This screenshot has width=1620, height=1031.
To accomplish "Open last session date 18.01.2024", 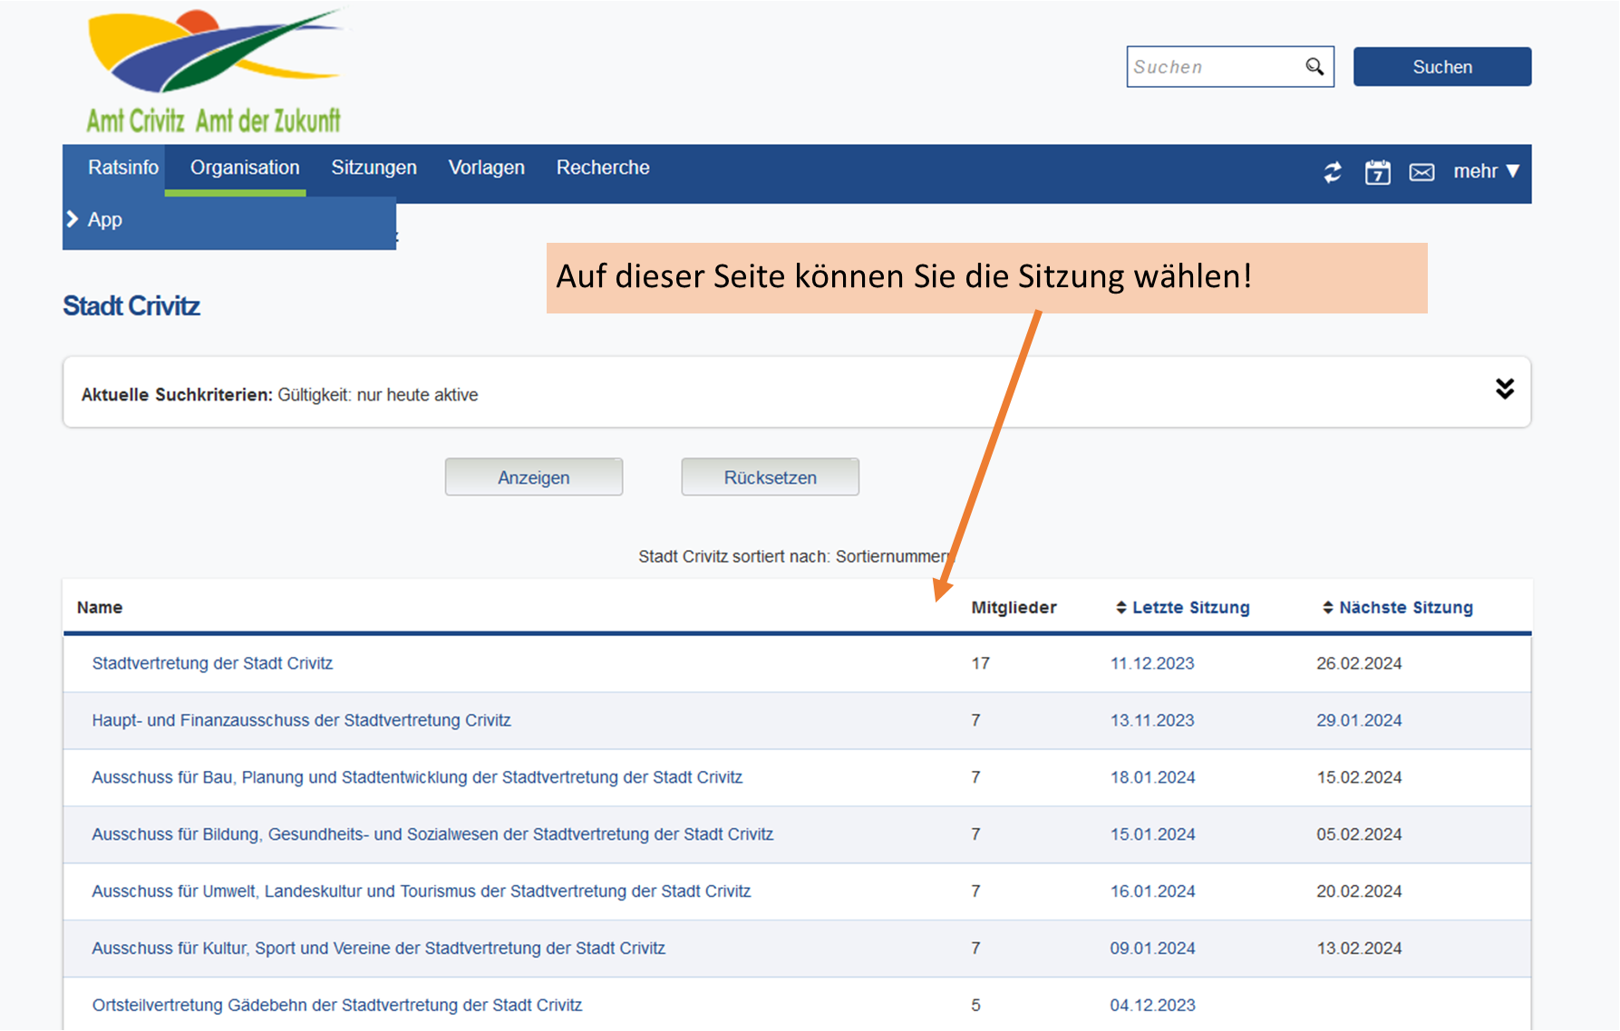I will [1152, 777].
